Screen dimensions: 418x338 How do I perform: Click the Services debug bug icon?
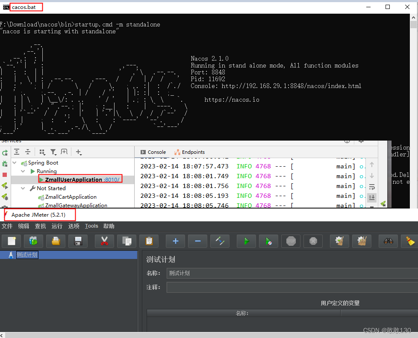5,164
